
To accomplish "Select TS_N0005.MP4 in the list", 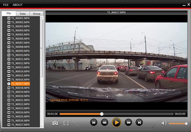I will (x=20, y=35).
